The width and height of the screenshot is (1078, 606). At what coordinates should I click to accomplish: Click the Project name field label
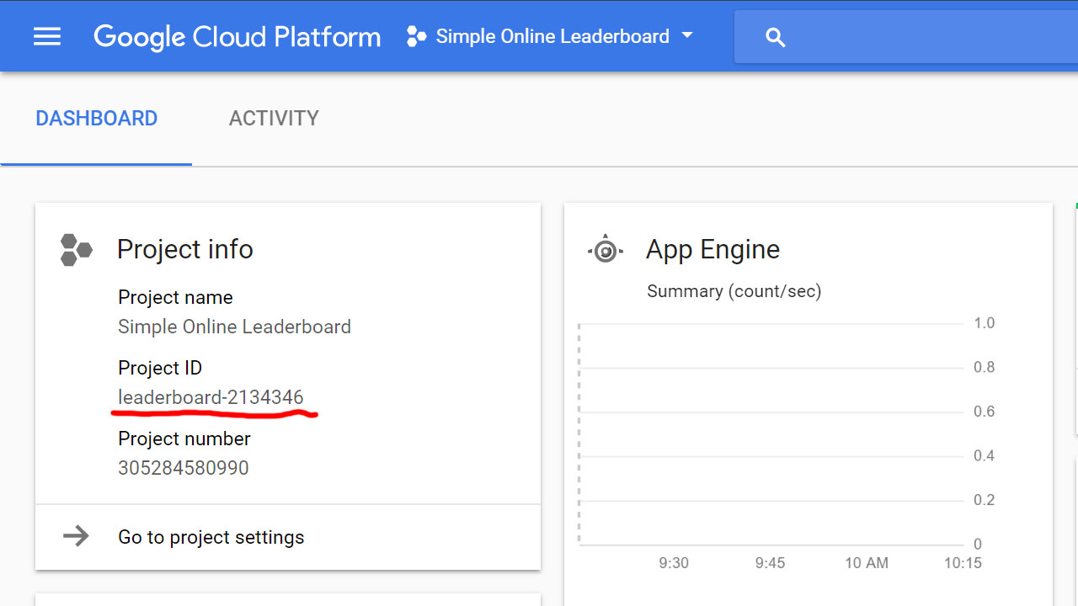click(175, 297)
